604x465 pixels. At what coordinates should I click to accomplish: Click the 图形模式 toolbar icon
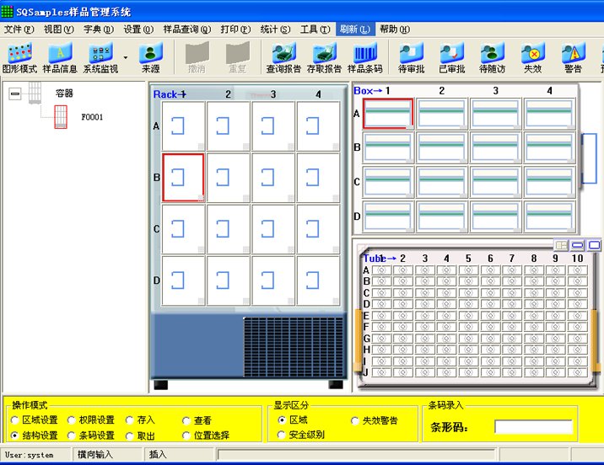(x=19, y=57)
